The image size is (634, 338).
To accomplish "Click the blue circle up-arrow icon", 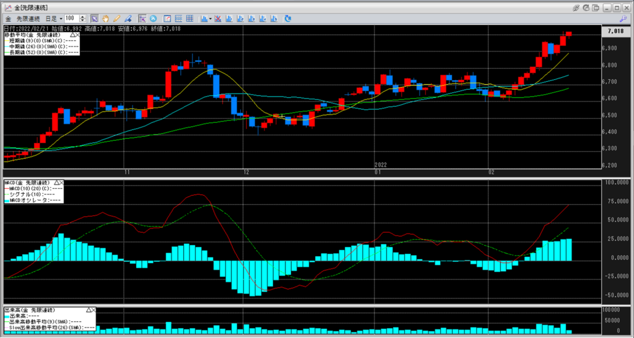I will pyautogui.click(x=154, y=19).
